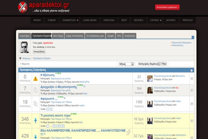
Task: Switch to the FAQ tab
Action: pyautogui.click(x=119, y=36)
